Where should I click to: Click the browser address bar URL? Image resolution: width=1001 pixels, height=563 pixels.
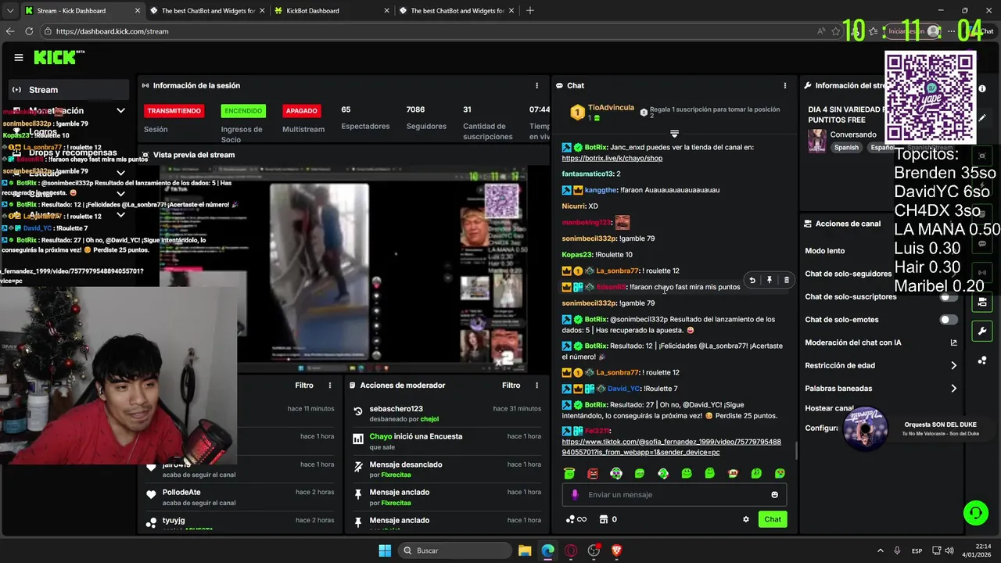[112, 31]
